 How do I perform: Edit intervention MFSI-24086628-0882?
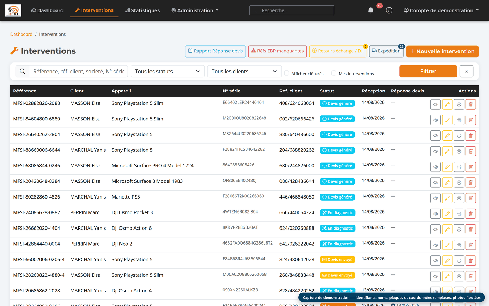point(447,214)
